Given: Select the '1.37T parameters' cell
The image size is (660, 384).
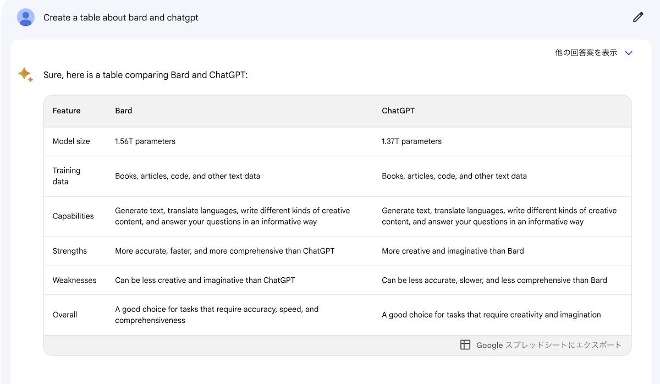Looking at the screenshot, I should tap(412, 141).
